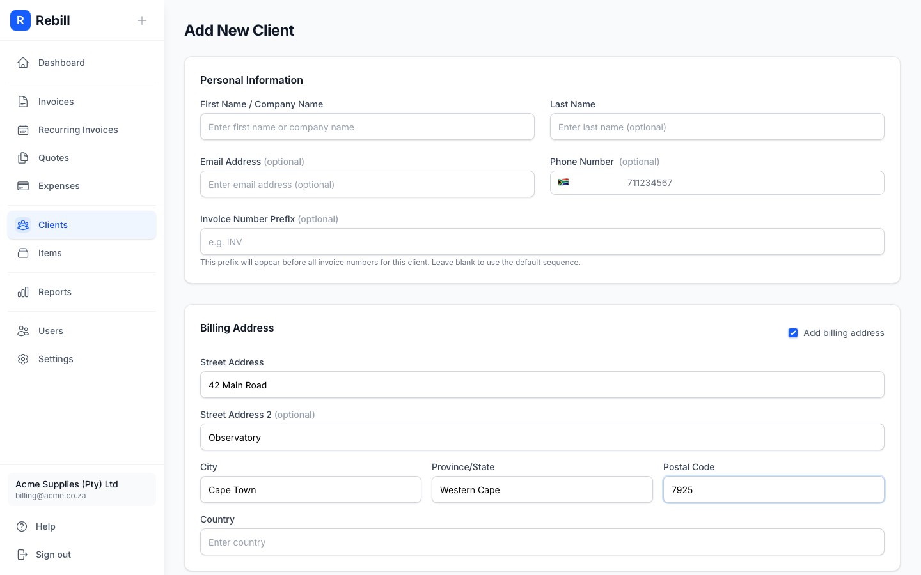The height and width of the screenshot is (575, 921).
Task: Open Reports using the bar chart icon
Action: [x=23, y=292]
